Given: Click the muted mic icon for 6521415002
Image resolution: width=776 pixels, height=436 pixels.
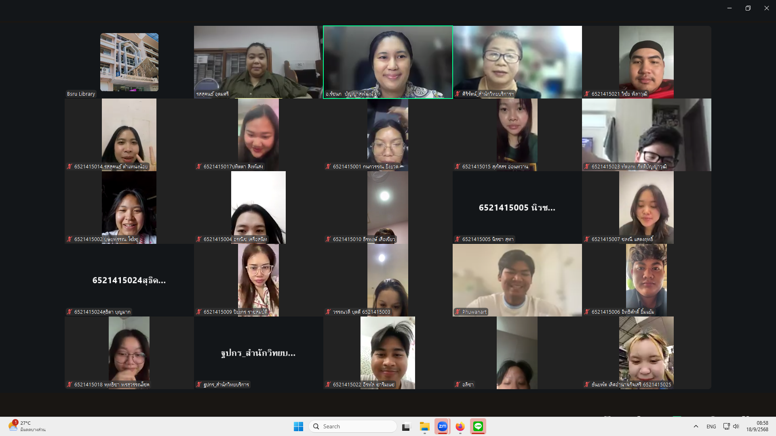Looking at the screenshot, I should point(70,239).
